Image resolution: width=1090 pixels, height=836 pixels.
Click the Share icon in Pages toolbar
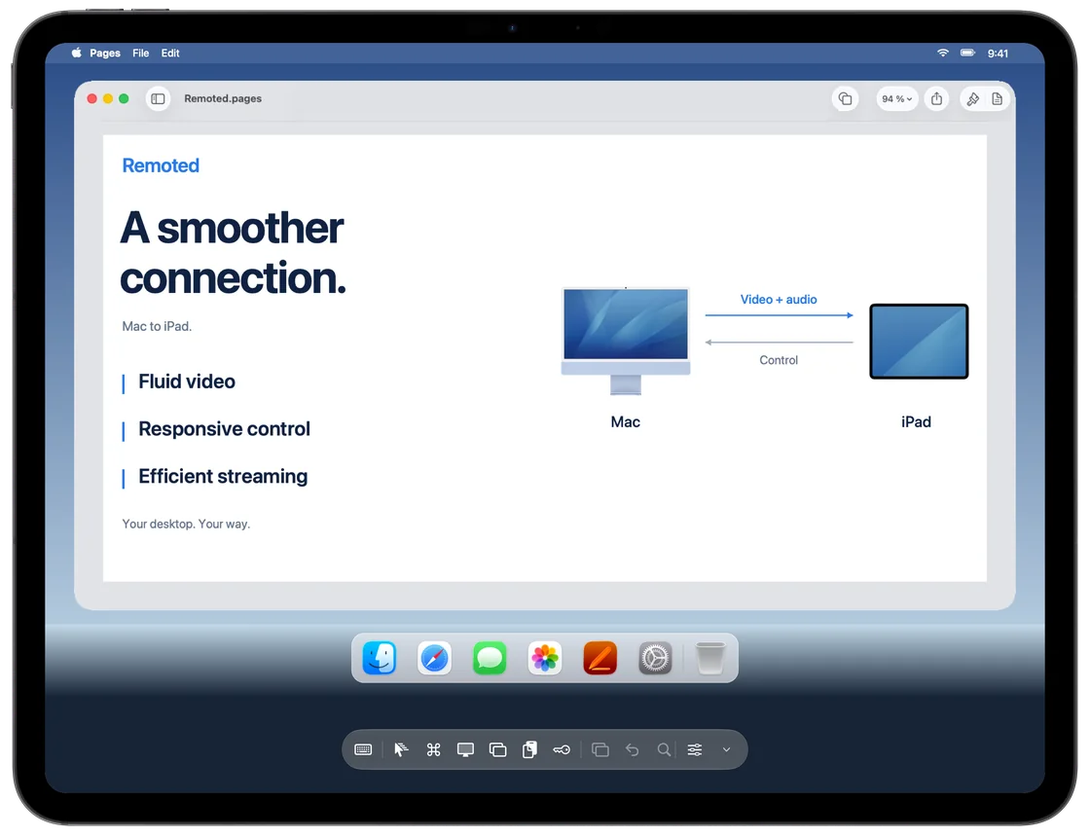click(937, 98)
